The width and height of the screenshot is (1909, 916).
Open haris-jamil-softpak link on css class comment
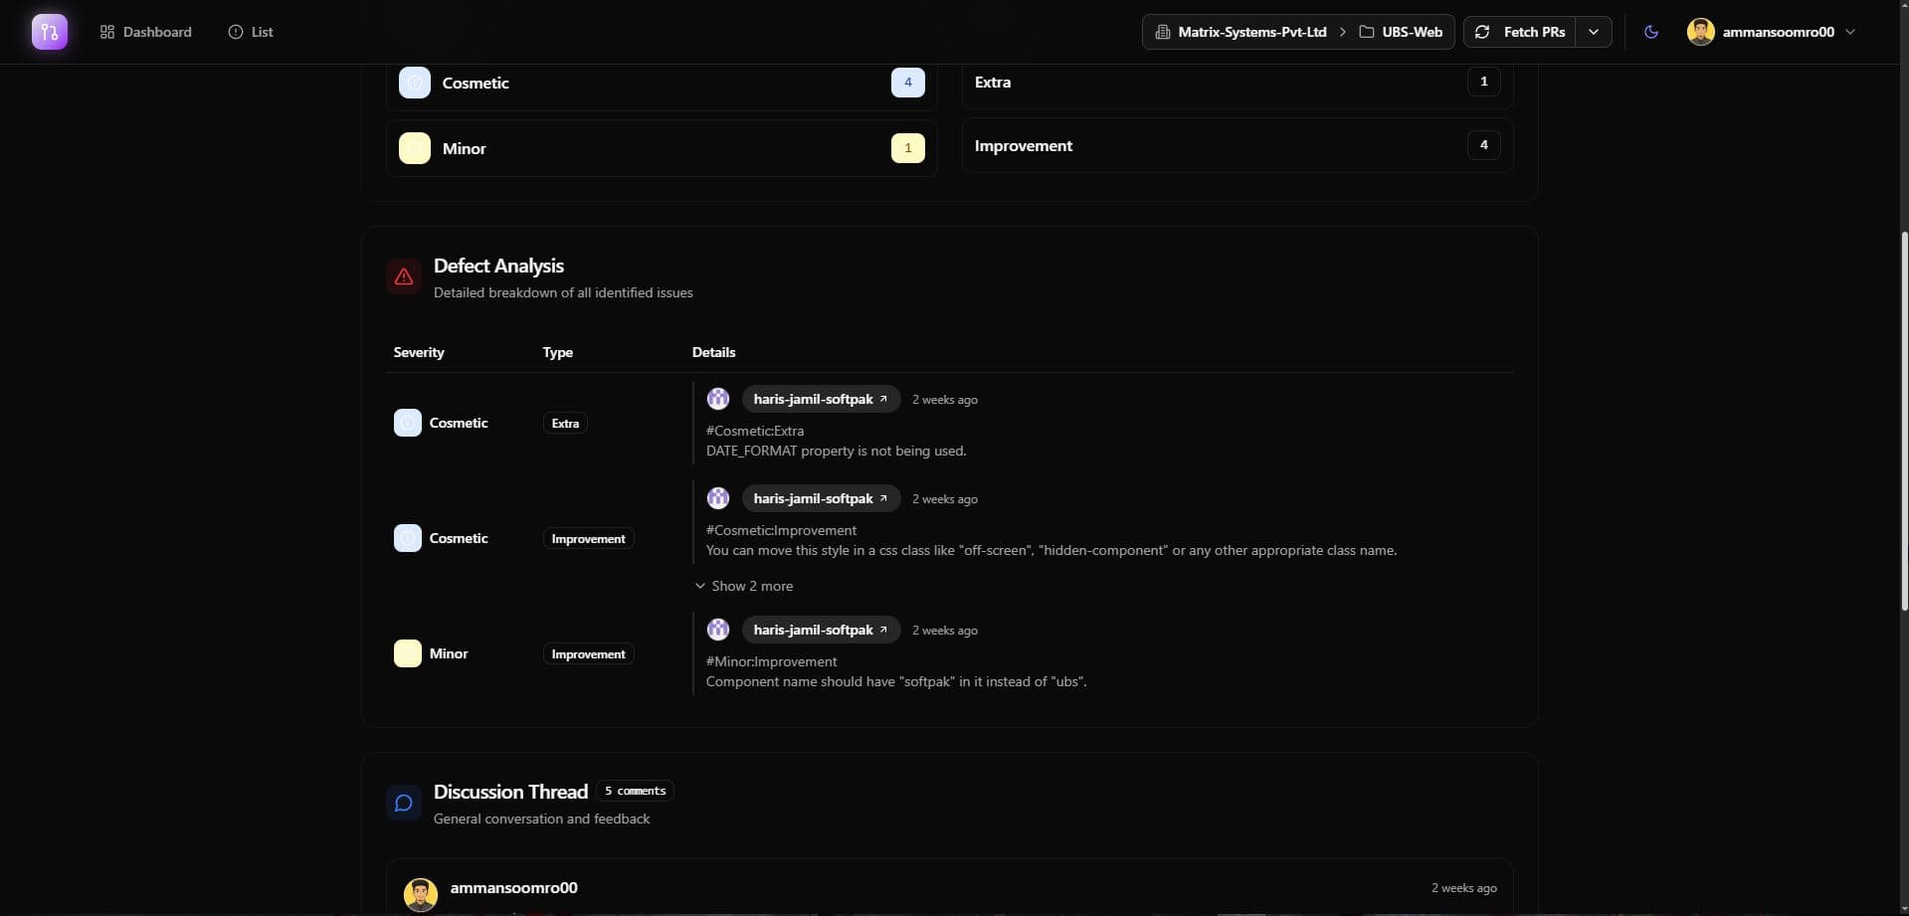click(x=821, y=498)
